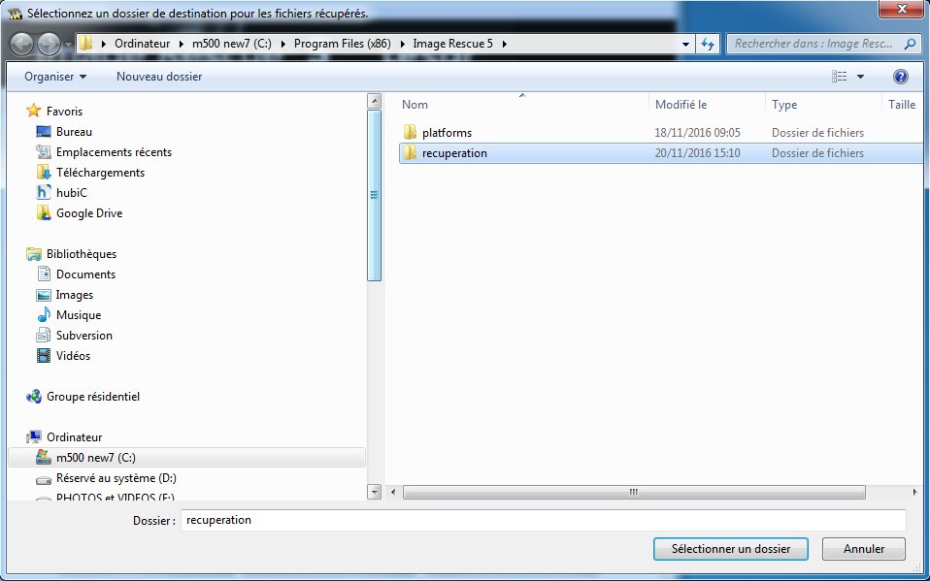Open the platforms folder

click(447, 133)
